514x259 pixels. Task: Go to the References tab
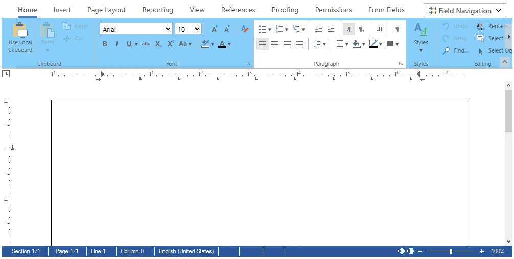(238, 10)
